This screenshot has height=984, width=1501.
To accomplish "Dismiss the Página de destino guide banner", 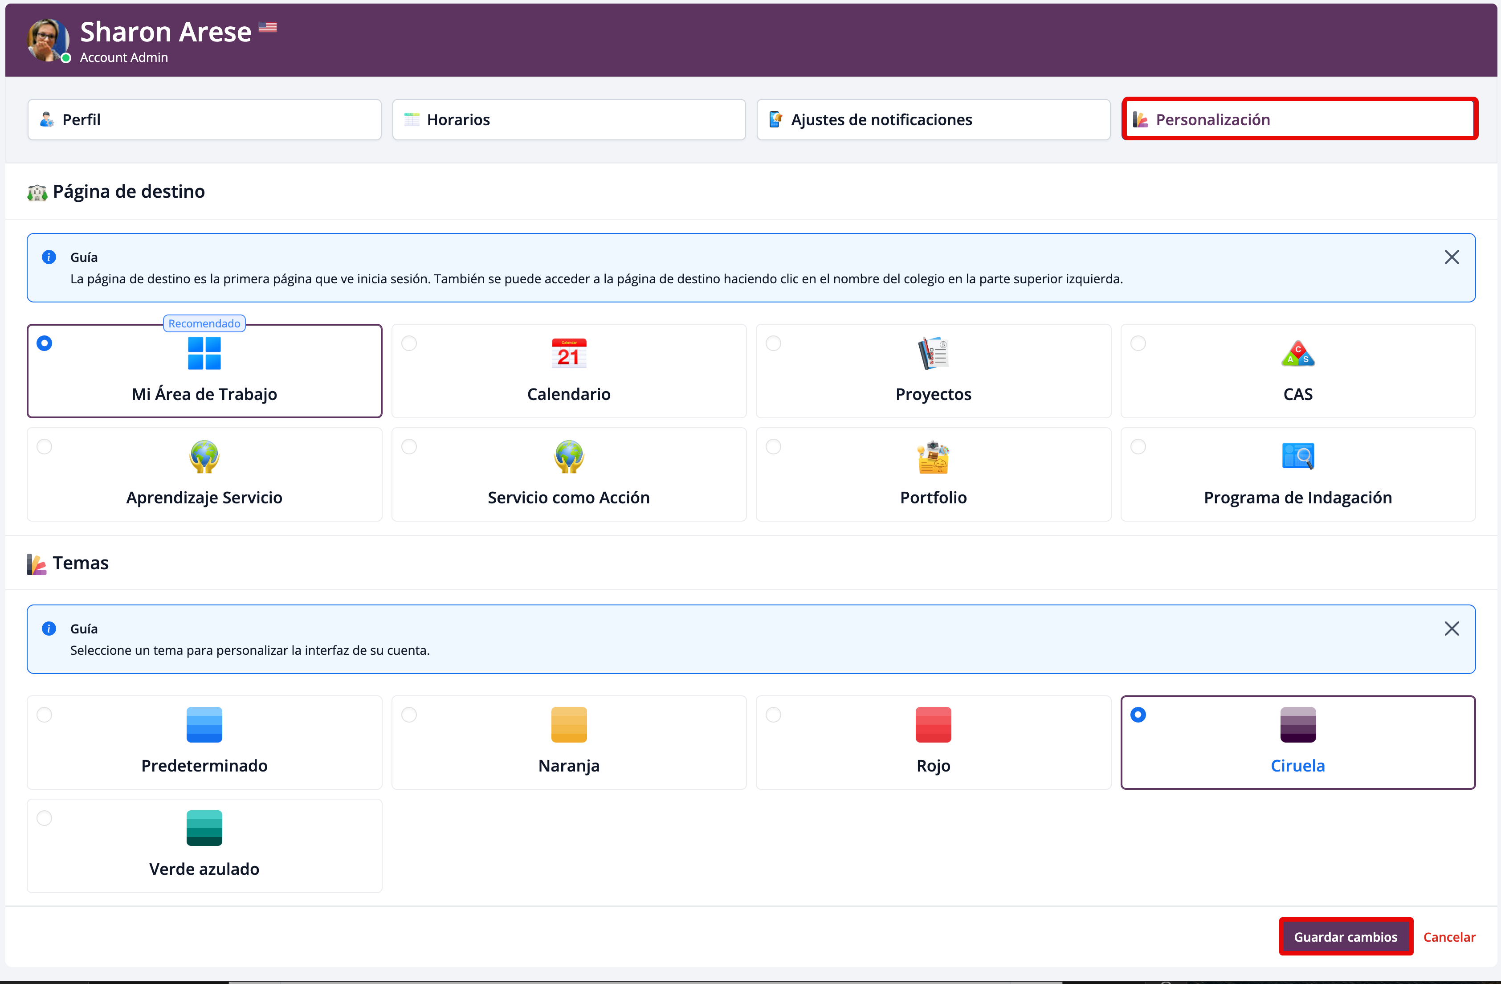I will [1451, 257].
